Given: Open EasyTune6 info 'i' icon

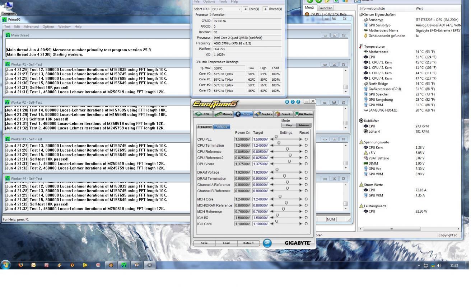Looking at the screenshot, I should point(298,102).
